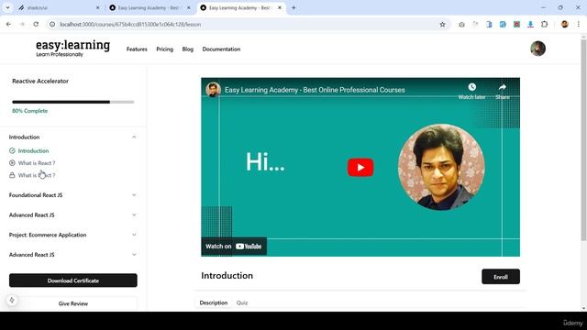The height and width of the screenshot is (330, 587).
Task: Open the downloads arrow icon in toolbar
Action: pyautogui.click(x=530, y=25)
